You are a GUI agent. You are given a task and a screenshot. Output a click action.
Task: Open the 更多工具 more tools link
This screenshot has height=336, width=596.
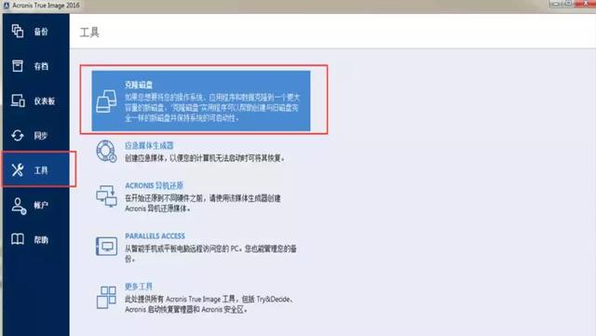(x=139, y=287)
